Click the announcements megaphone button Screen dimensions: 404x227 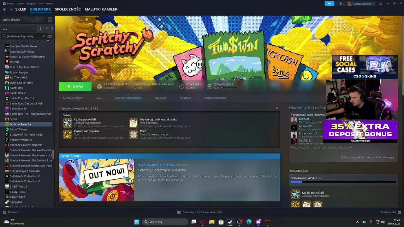[329, 4]
